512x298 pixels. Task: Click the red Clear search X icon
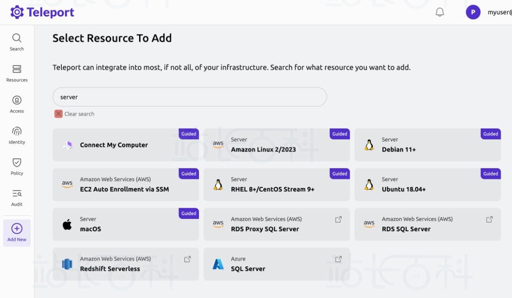(x=58, y=114)
